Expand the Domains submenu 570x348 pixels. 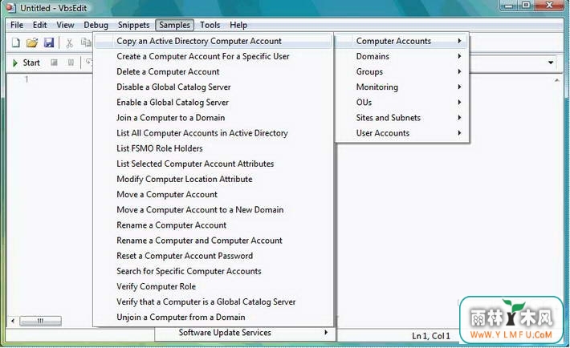[x=401, y=56]
